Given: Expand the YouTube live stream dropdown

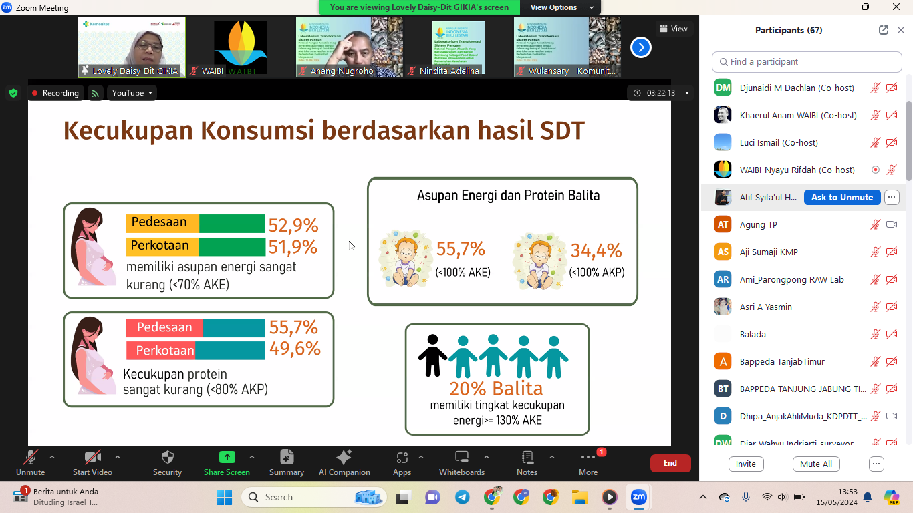Looking at the screenshot, I should point(132,93).
